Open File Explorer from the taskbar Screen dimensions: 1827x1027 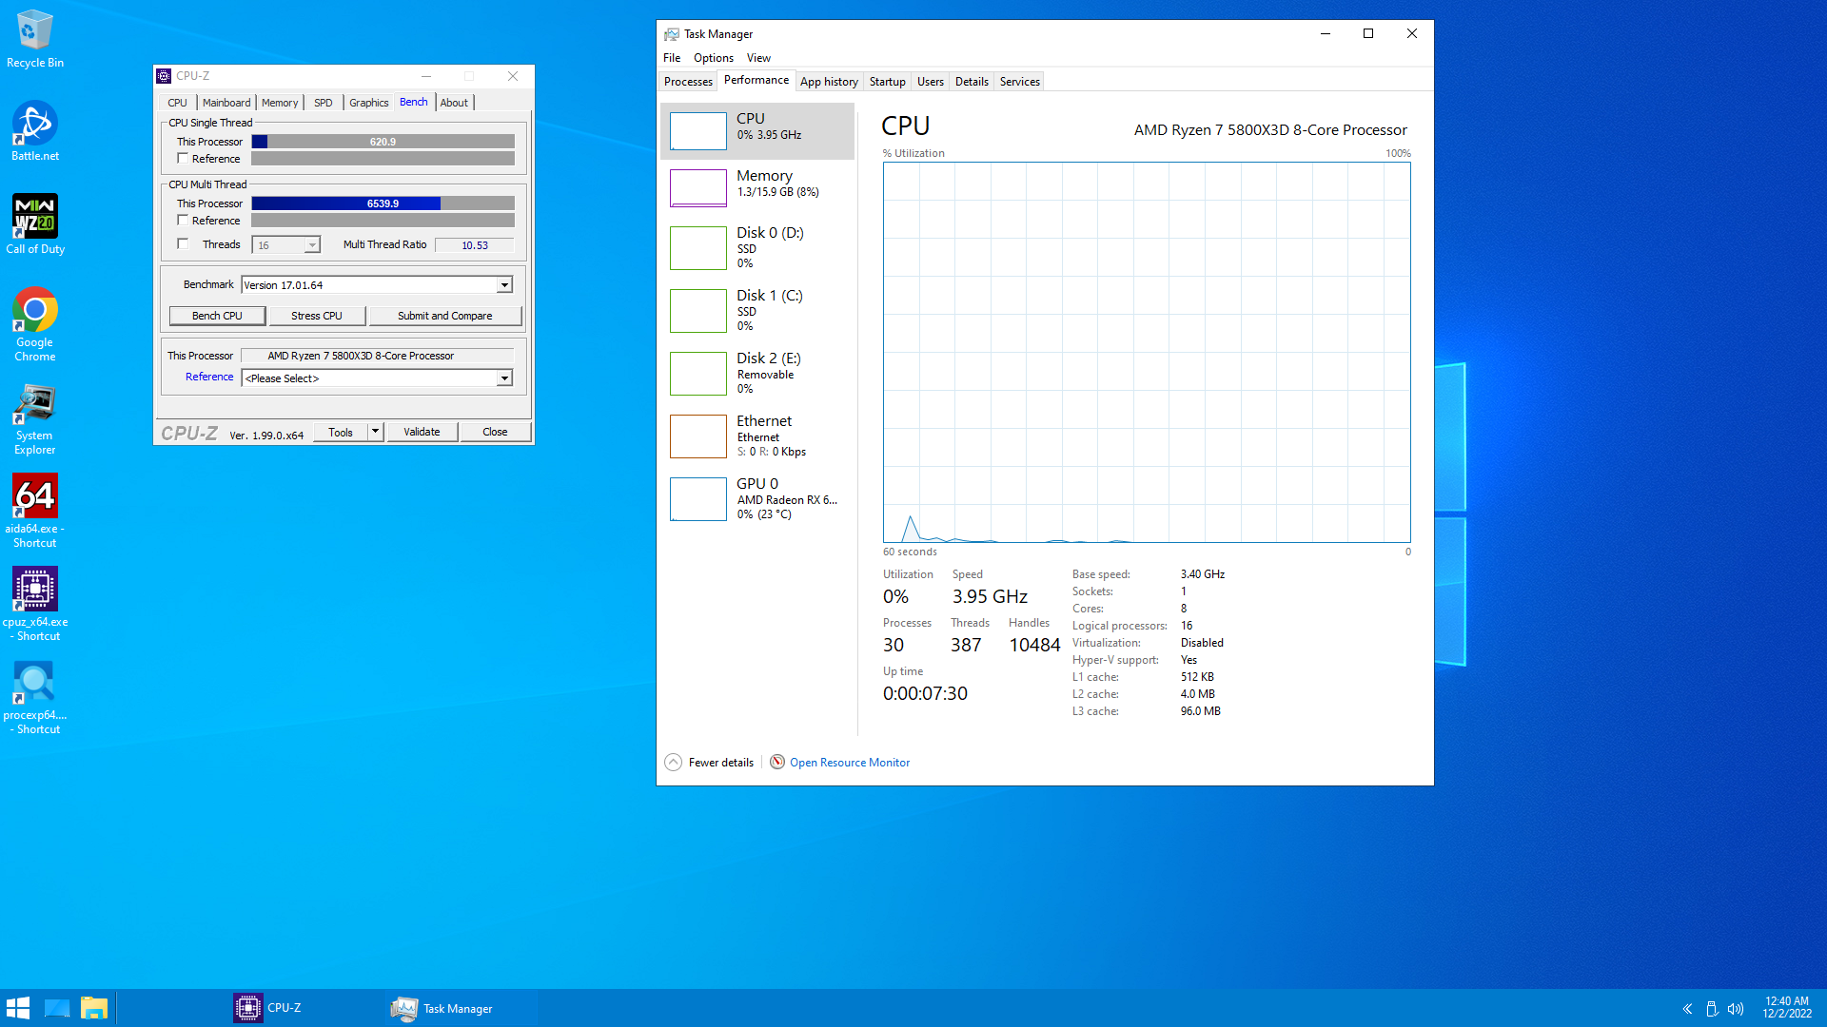pyautogui.click(x=94, y=1008)
